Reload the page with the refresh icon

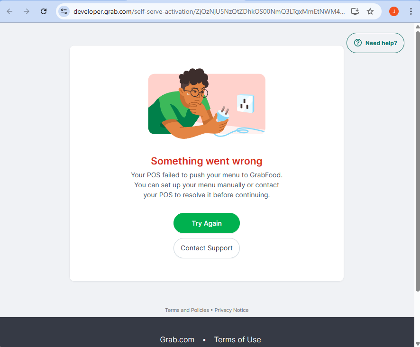tap(44, 11)
